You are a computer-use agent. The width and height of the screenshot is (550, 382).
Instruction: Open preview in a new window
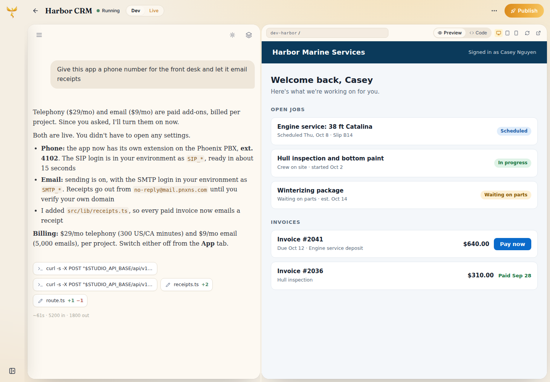pos(538,33)
